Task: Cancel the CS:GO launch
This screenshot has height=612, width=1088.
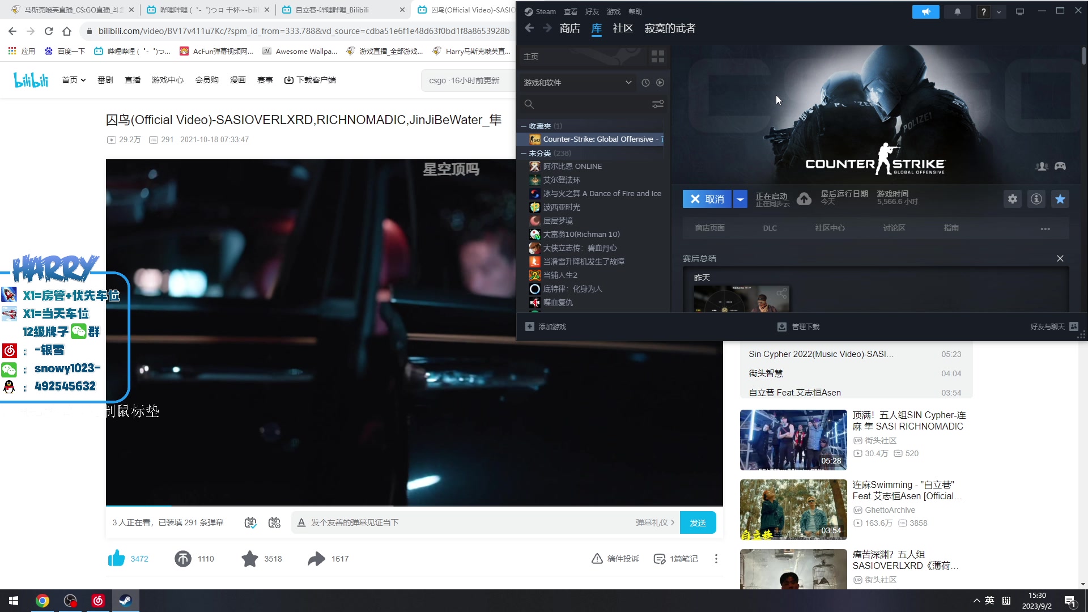Action: (707, 199)
